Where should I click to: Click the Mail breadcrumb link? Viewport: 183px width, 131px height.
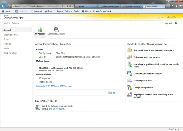pyautogui.click(x=6, y=23)
